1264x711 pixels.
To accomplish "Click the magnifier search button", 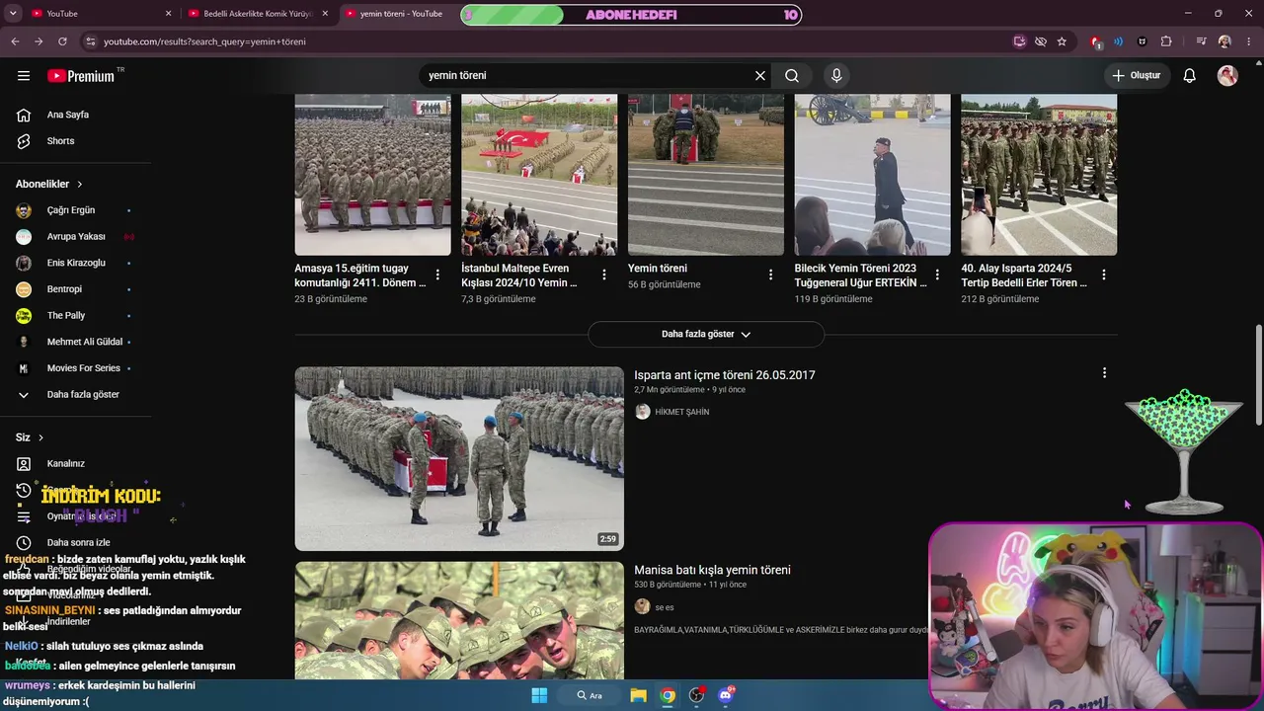I will [792, 75].
